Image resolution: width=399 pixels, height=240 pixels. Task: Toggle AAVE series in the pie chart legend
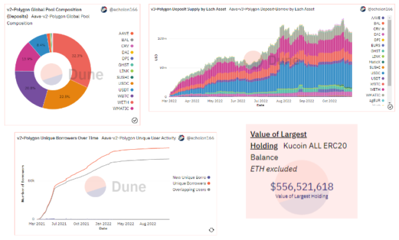coord(126,34)
